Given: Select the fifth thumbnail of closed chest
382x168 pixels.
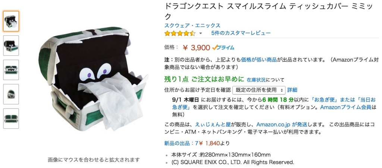Looking at the screenshot, I should pyautogui.click(x=11, y=118).
